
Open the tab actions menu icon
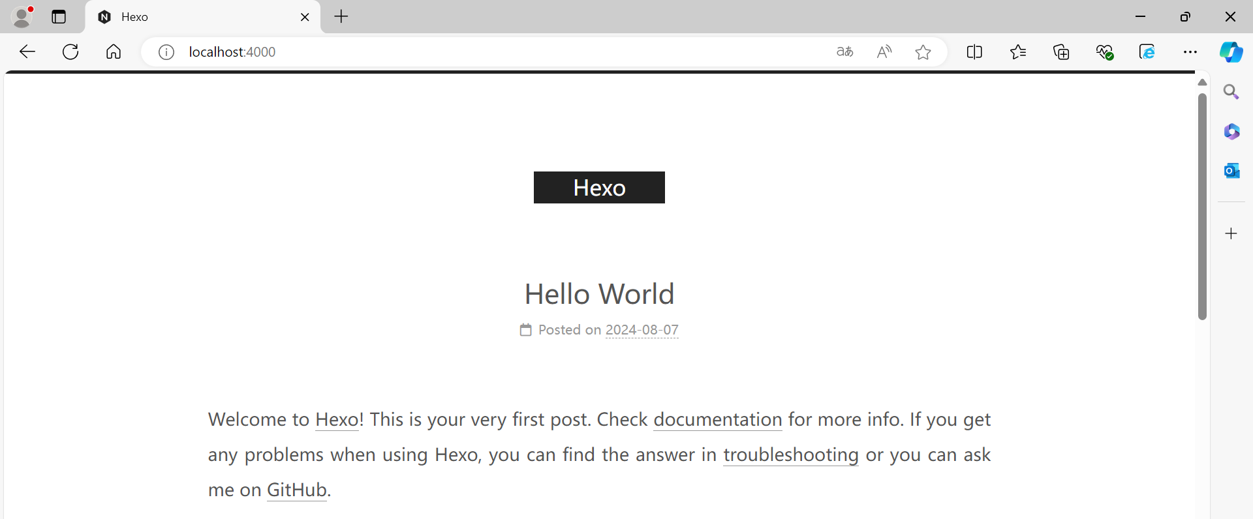[59, 17]
